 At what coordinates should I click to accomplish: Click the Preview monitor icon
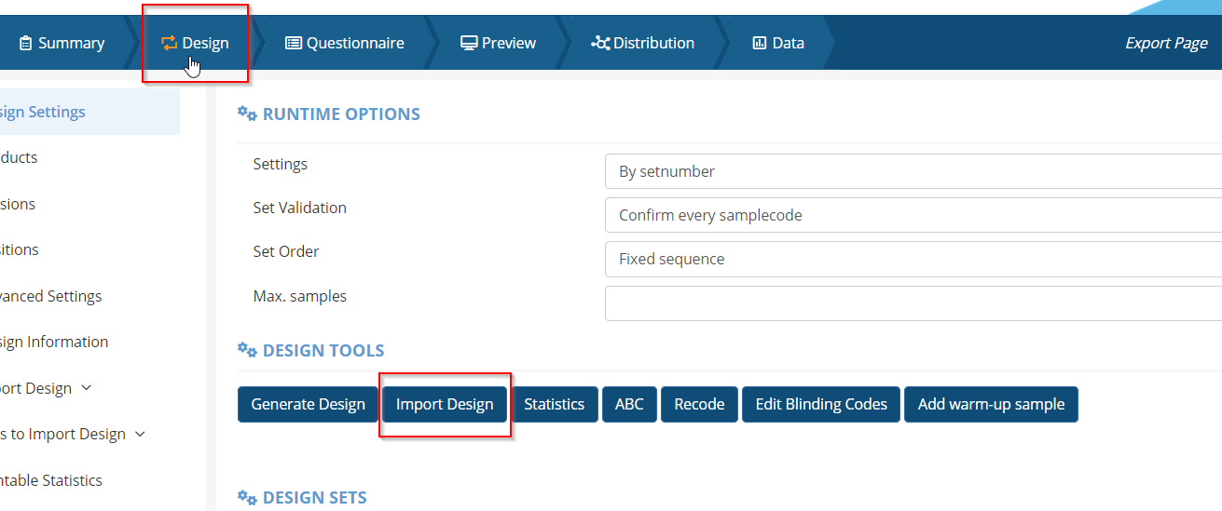tap(469, 43)
